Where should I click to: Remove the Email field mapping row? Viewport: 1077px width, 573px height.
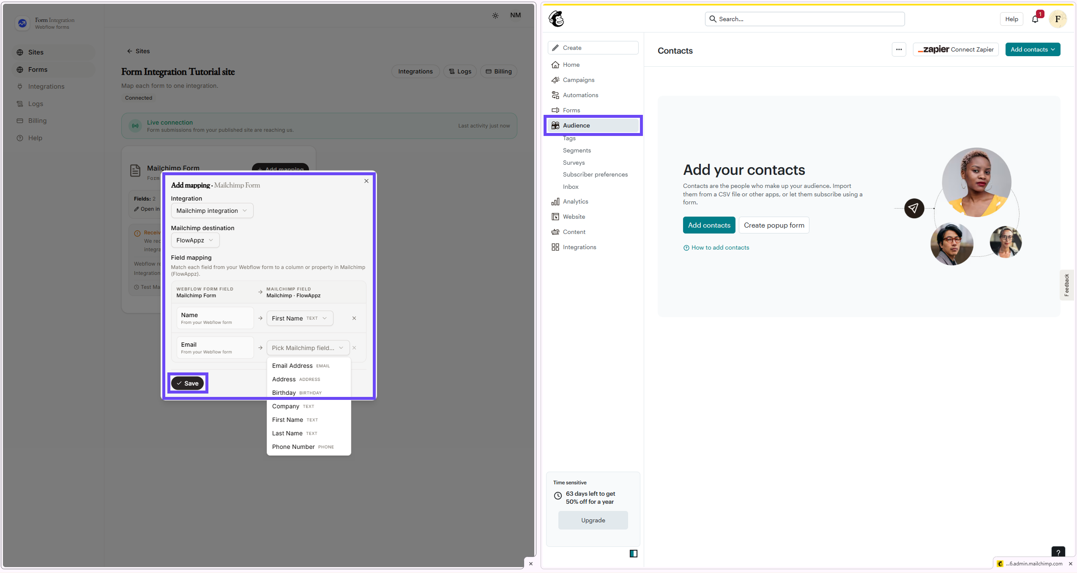354,348
